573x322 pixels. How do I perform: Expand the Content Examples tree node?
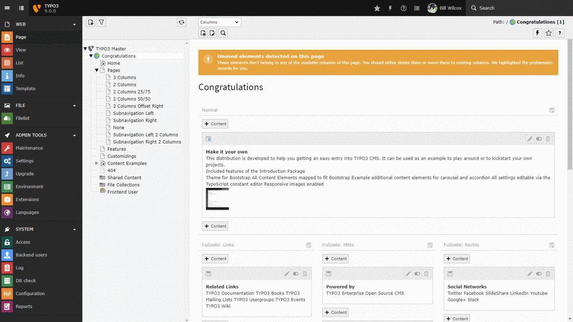coord(97,163)
